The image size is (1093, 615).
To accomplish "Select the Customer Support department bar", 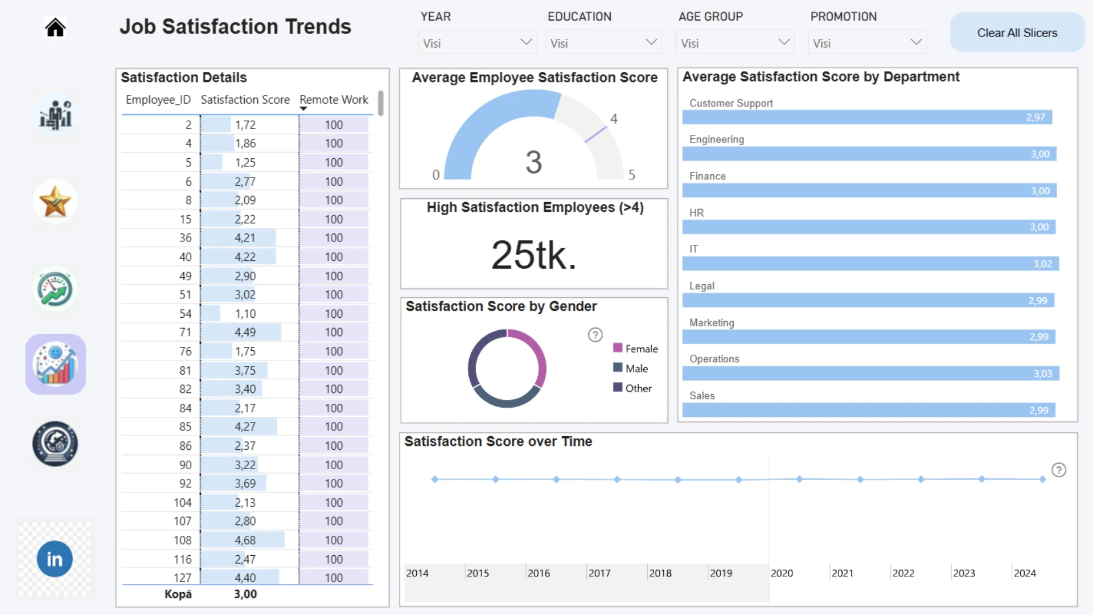I will pyautogui.click(x=867, y=117).
